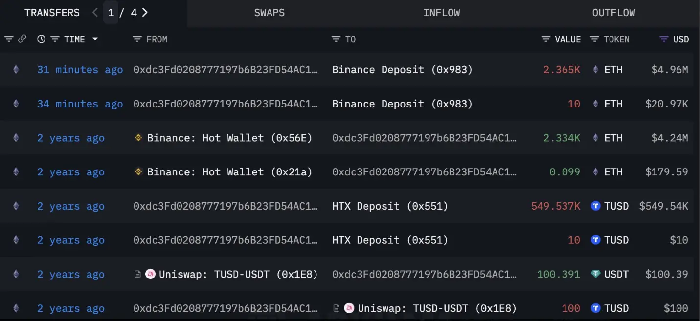The width and height of the screenshot is (700, 321).
Task: Click the Ethereum icon on the first transfer row
Action: point(15,70)
